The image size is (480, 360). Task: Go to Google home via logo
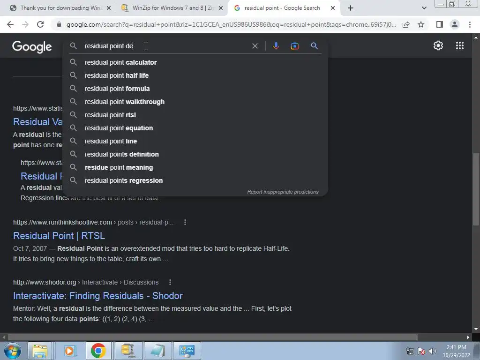pyautogui.click(x=32, y=47)
